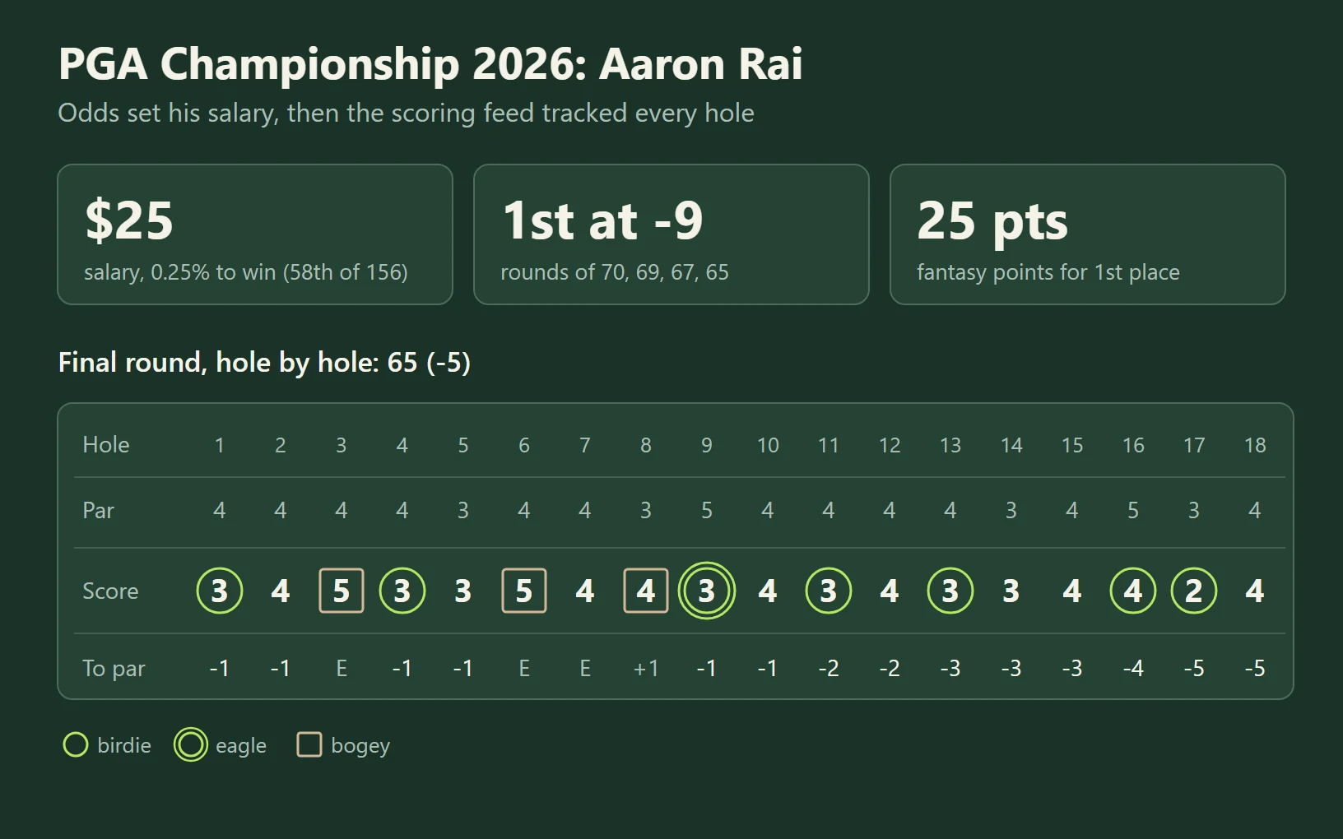Select the Par row label
The width and height of the screenshot is (1343, 839).
coord(98,511)
